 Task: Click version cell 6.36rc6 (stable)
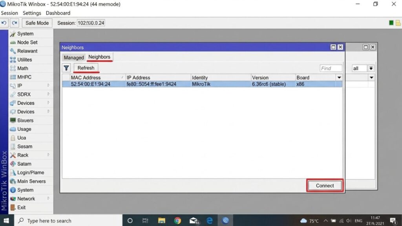point(269,84)
